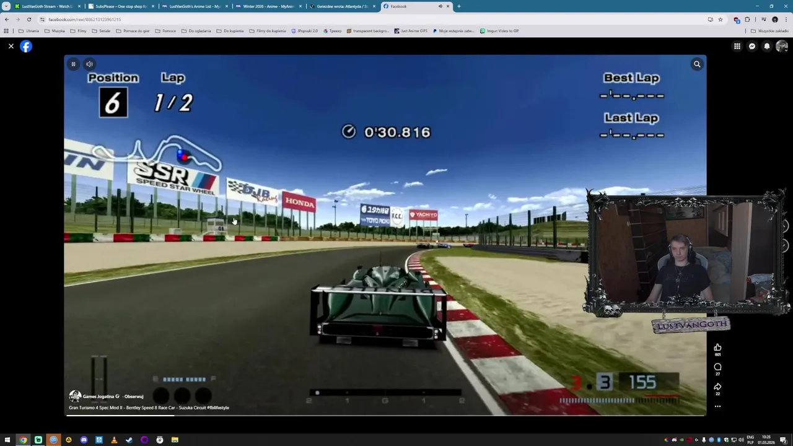Open reel comments bubble icon
Screen dimensions: 793x446
[717, 367]
